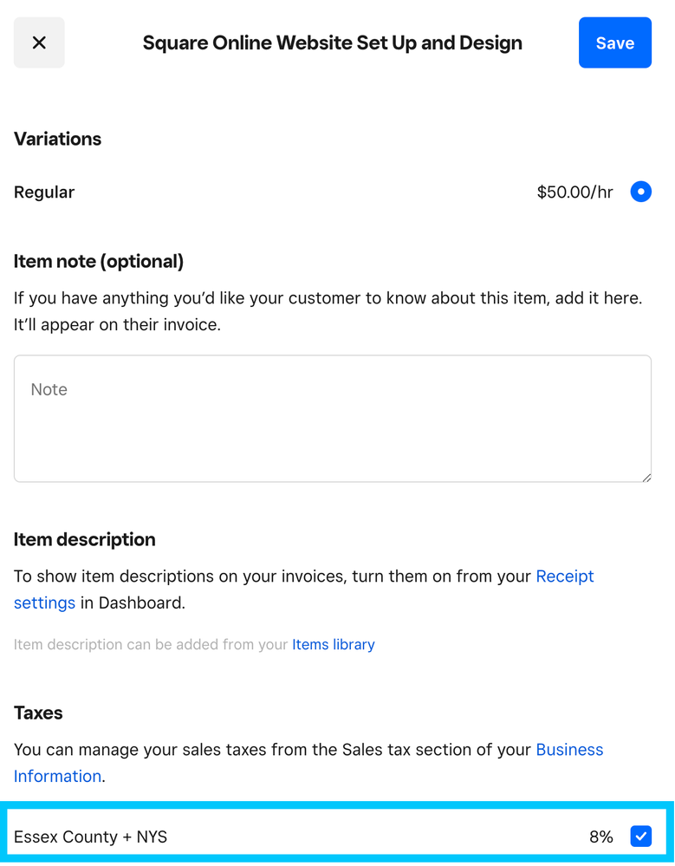Click the Note field resize handle
Viewport: 675px width, 866px height.
(x=646, y=477)
